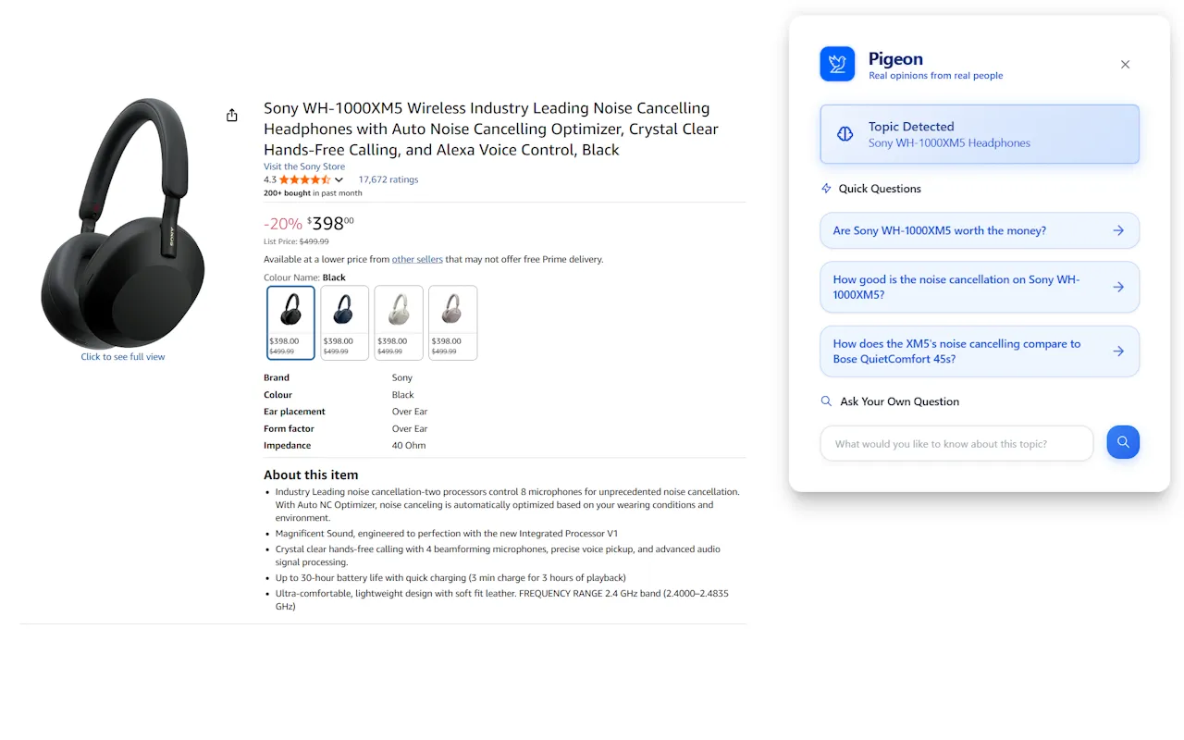This screenshot has height=740, width=1184.
Task: Visit the Sony Store link
Action: tap(304, 166)
